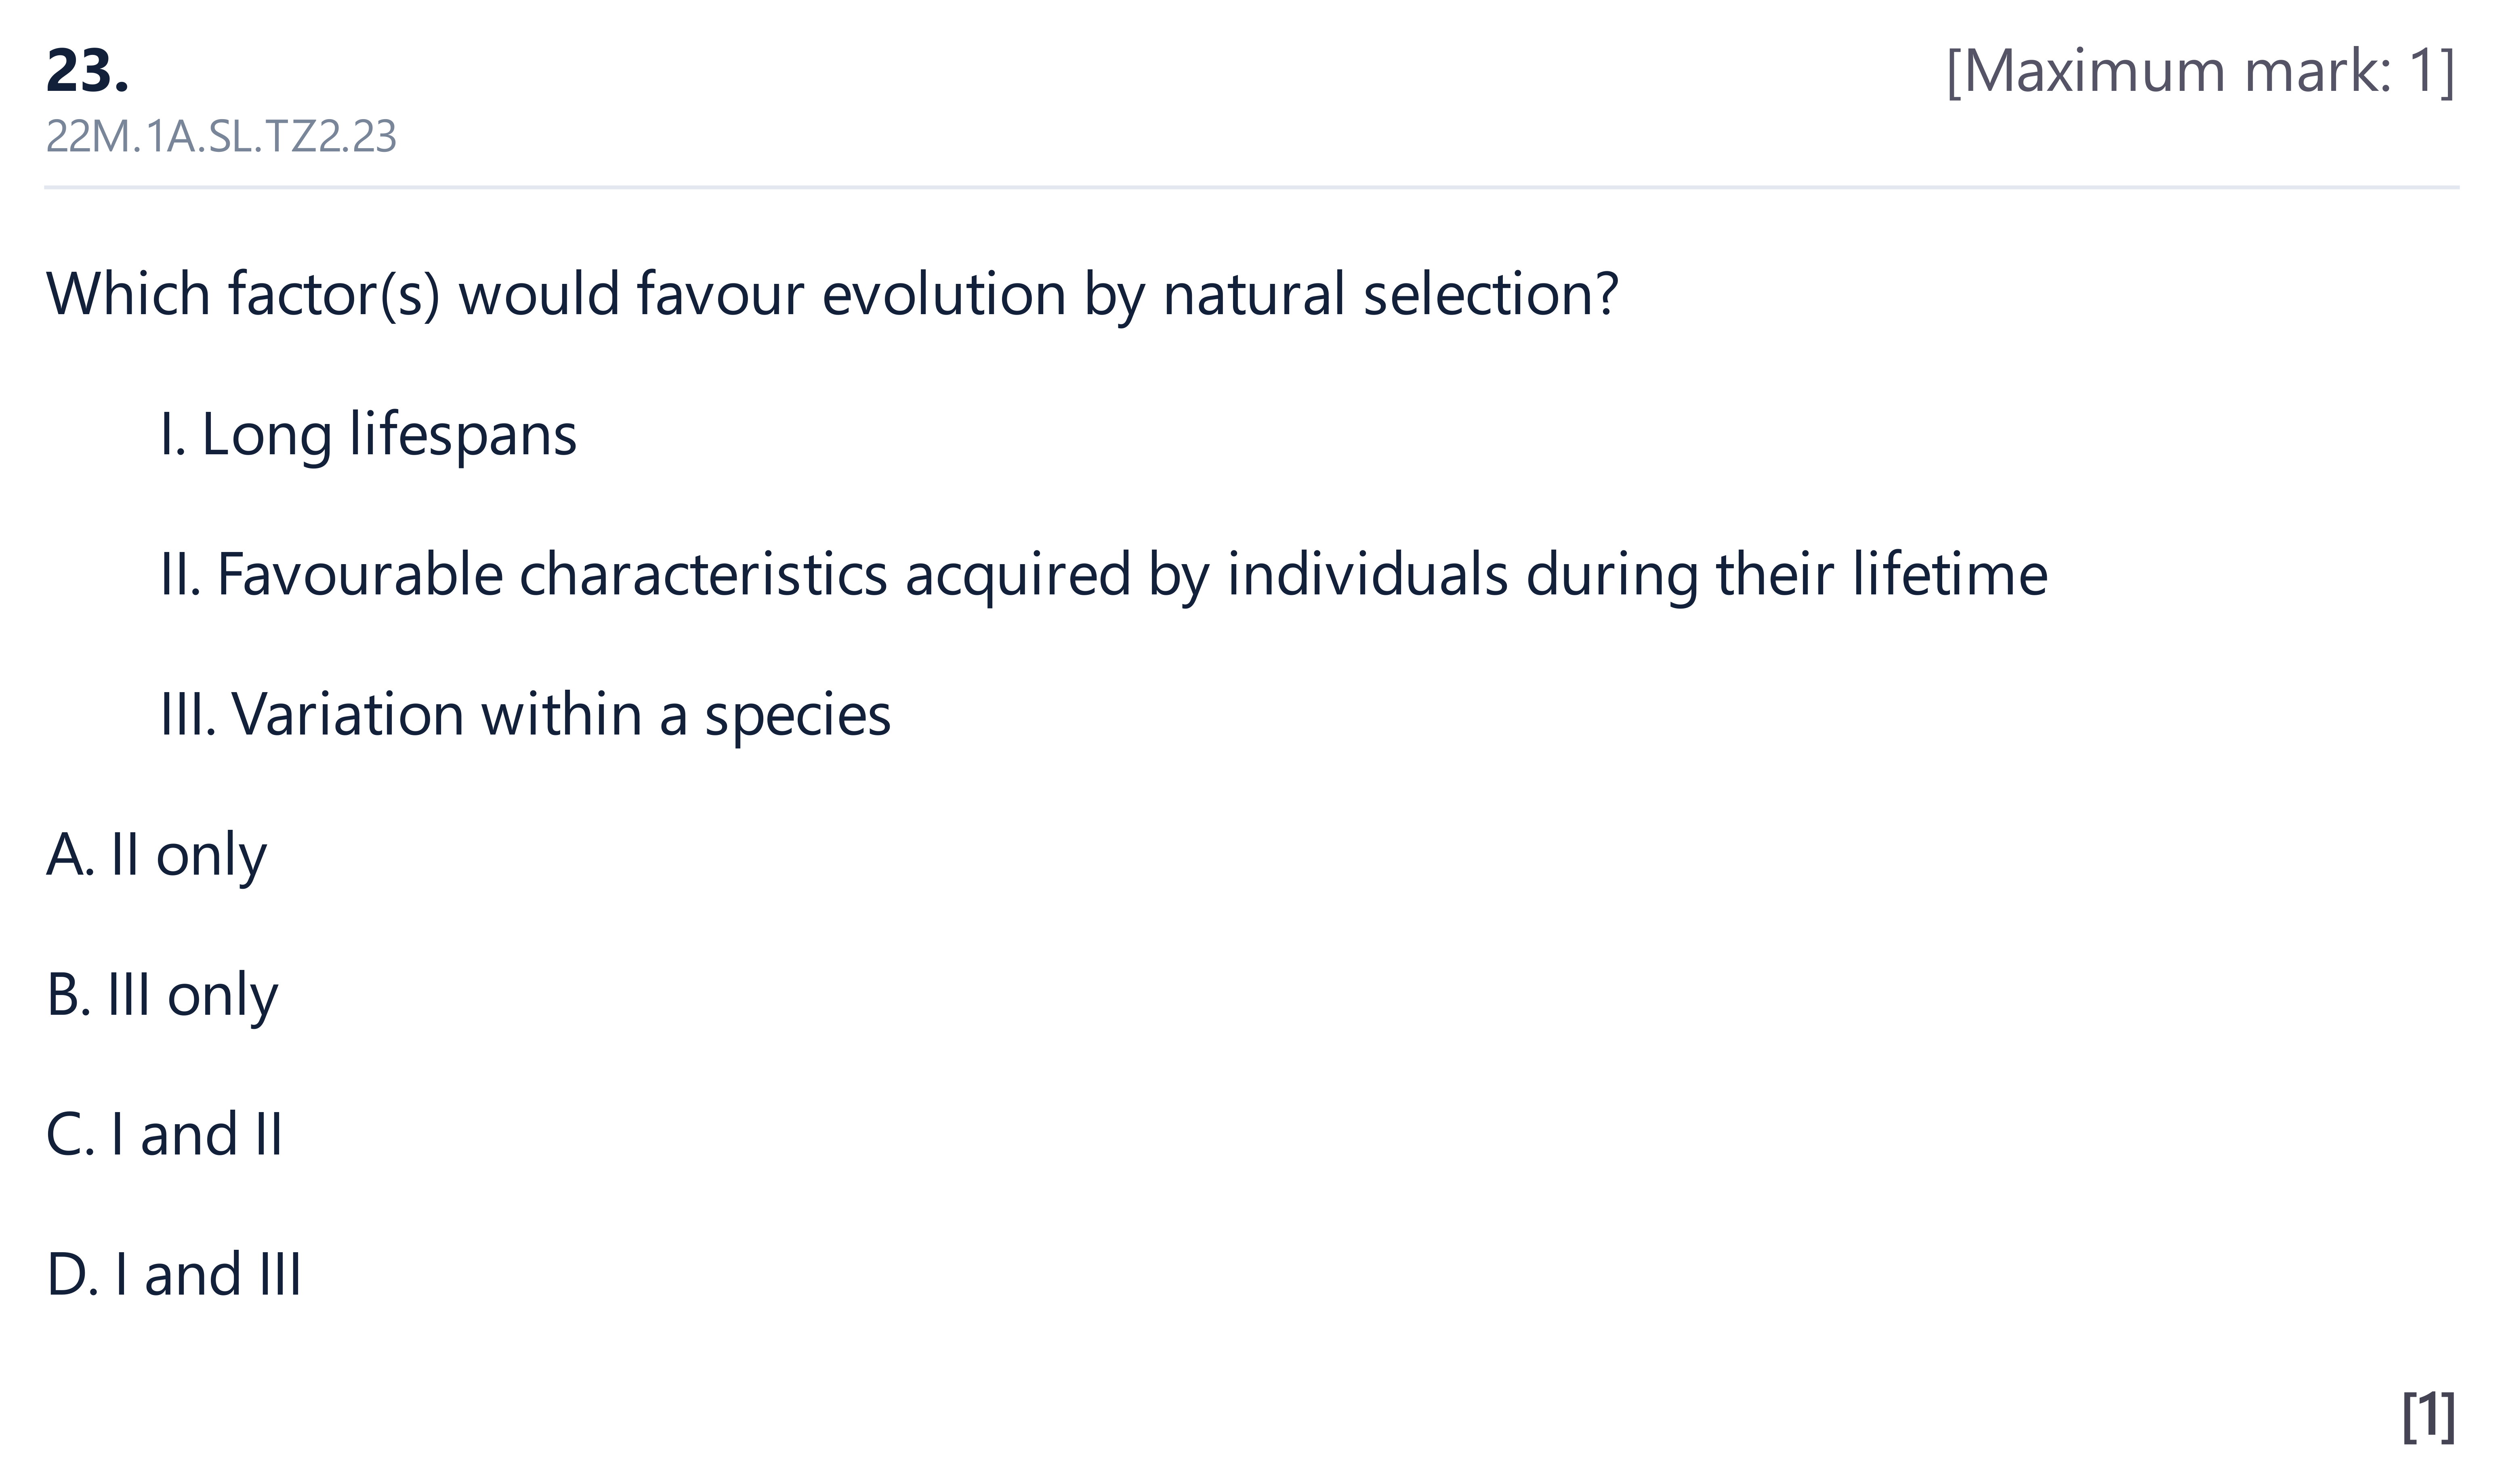This screenshot has width=2504, height=1484.
Task: Click statement III. Variation within a species
Action: [525, 716]
